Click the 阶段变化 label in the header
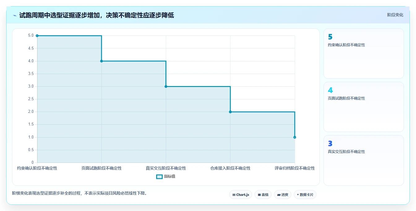The height and width of the screenshot is (211, 416). click(x=395, y=15)
